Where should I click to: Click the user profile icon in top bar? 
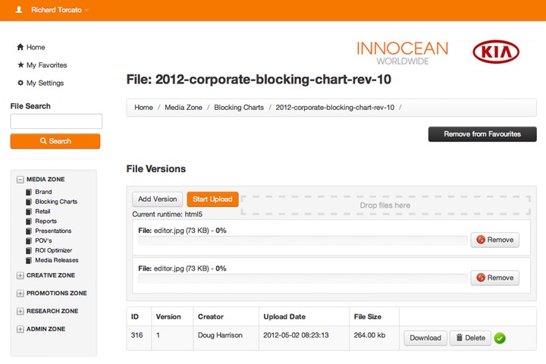click(20, 10)
